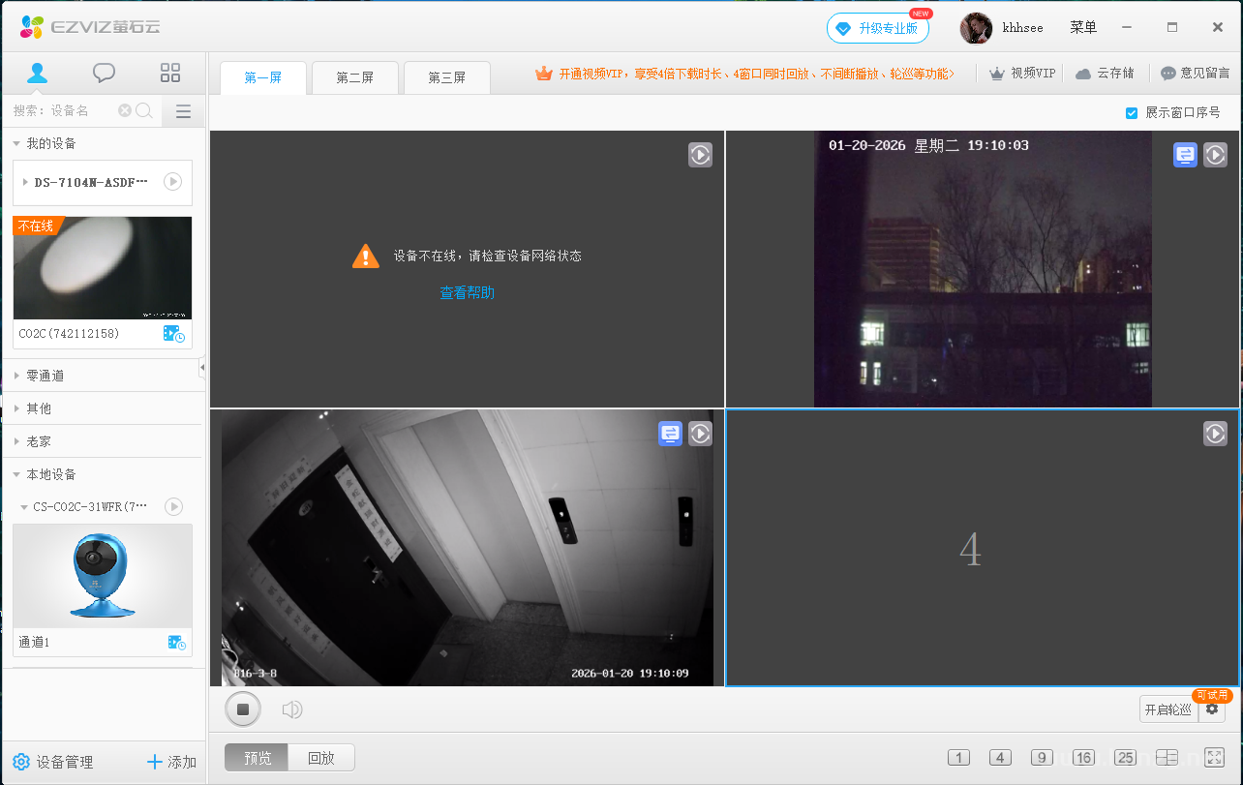Toggle device list view mode button

183,111
